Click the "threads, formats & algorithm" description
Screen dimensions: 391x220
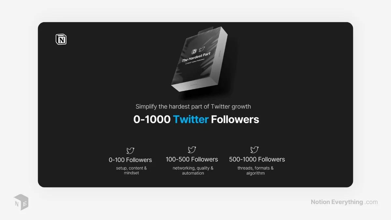pyautogui.click(x=255, y=170)
